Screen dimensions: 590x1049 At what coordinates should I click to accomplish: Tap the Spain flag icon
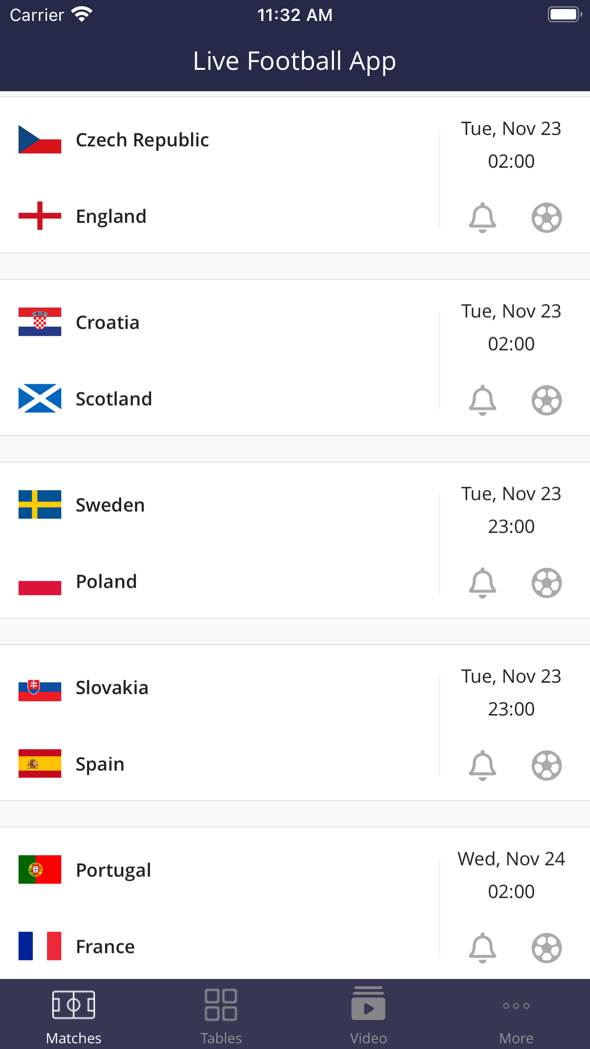coord(40,763)
